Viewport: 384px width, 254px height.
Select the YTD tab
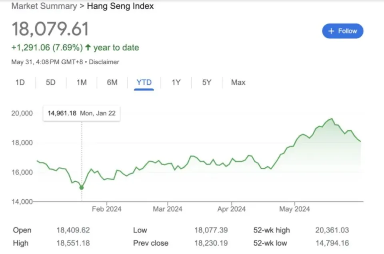tap(144, 82)
